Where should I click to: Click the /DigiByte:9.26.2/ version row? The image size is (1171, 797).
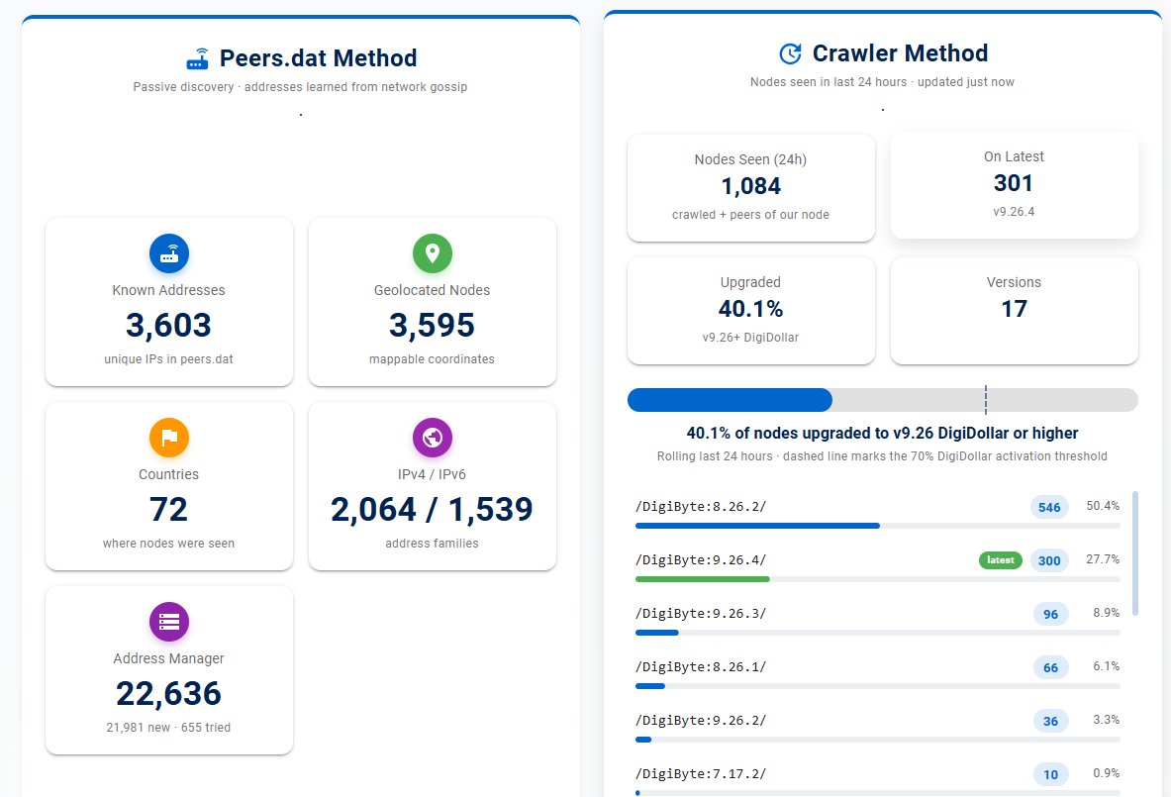[877, 729]
